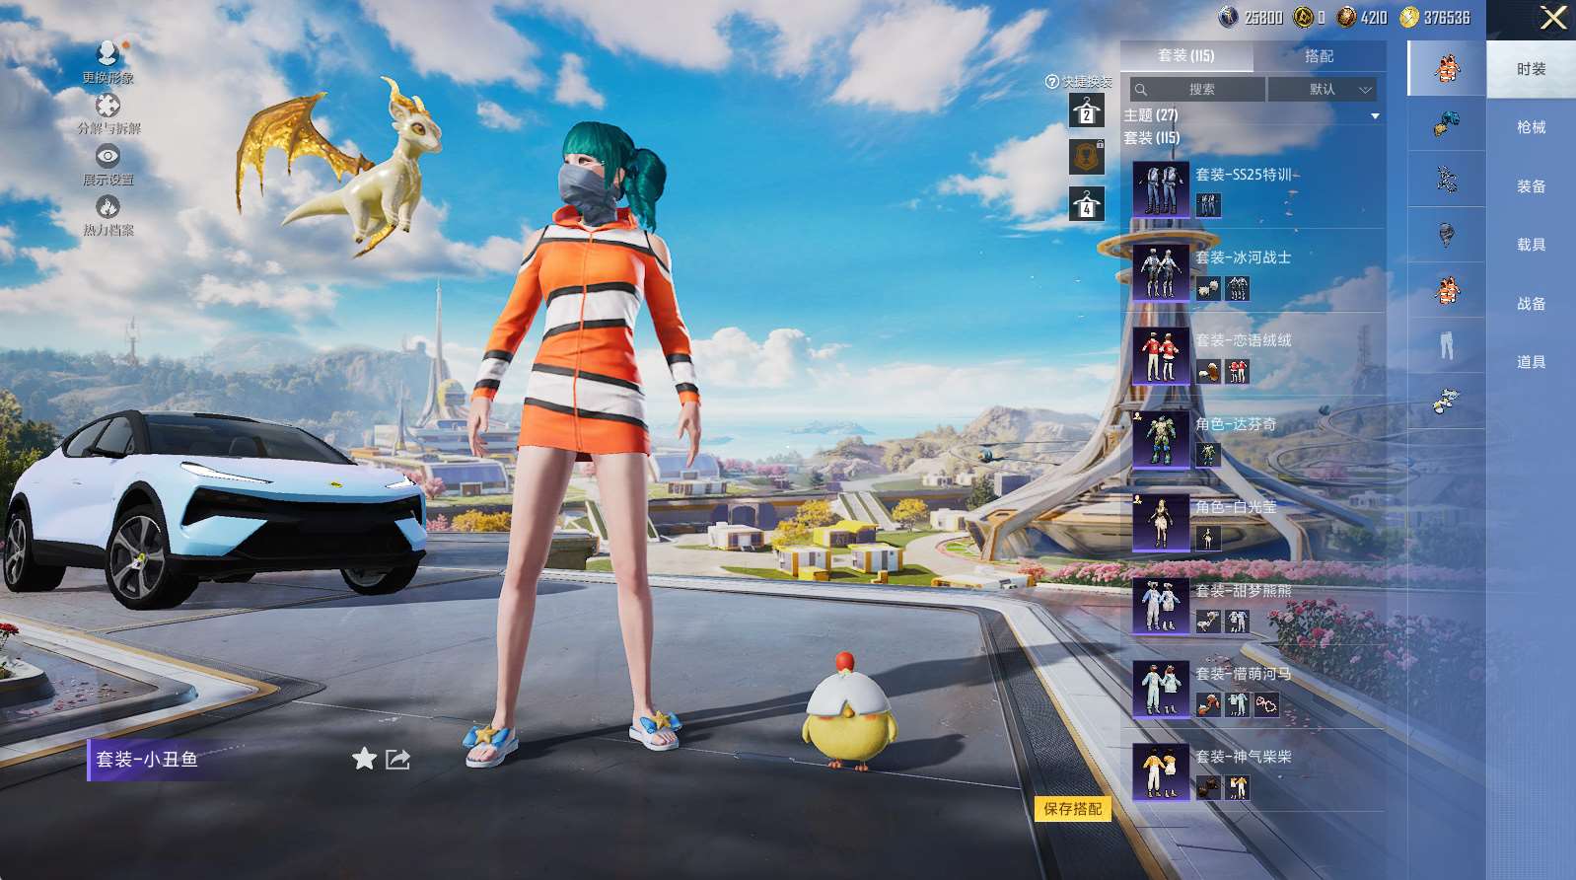Expand the 主题 (27) section arrow
This screenshot has width=1576, height=880.
coord(1375,116)
